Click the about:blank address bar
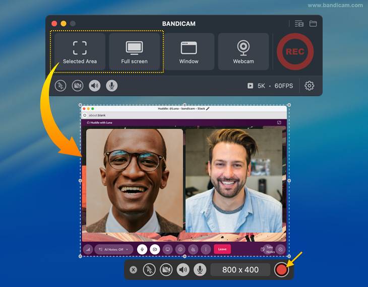 point(184,115)
